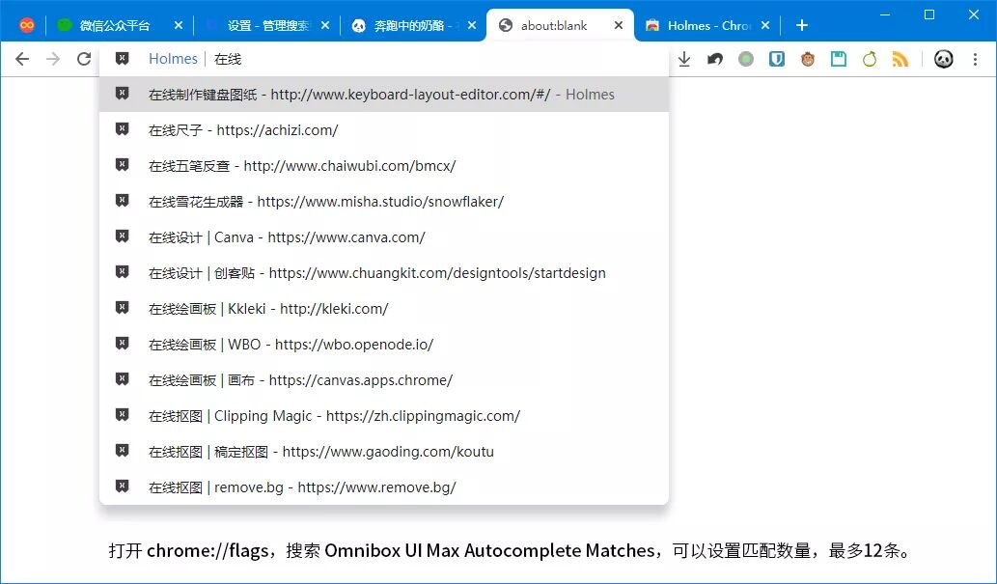Click bookmark icon beside 创客贴 suggestion

[122, 271]
